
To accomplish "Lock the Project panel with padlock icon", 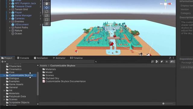I will pyautogui.click(x=170, y=58).
